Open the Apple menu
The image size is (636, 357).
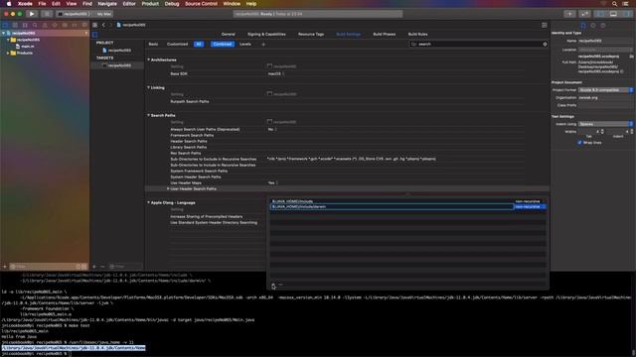[x=9, y=4]
